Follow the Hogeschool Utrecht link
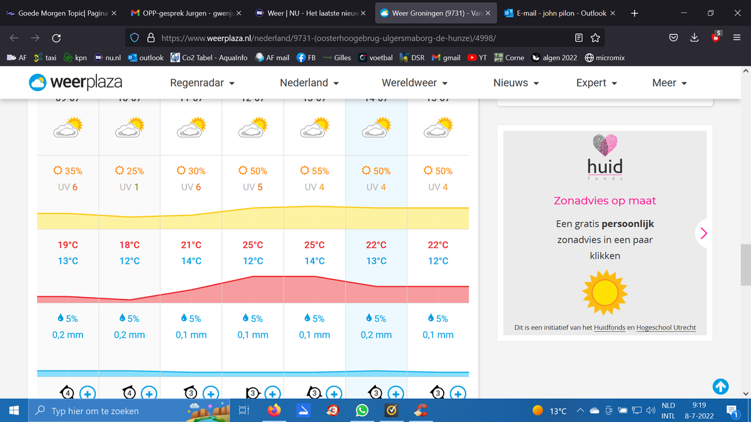This screenshot has height=422, width=751. pos(666,328)
